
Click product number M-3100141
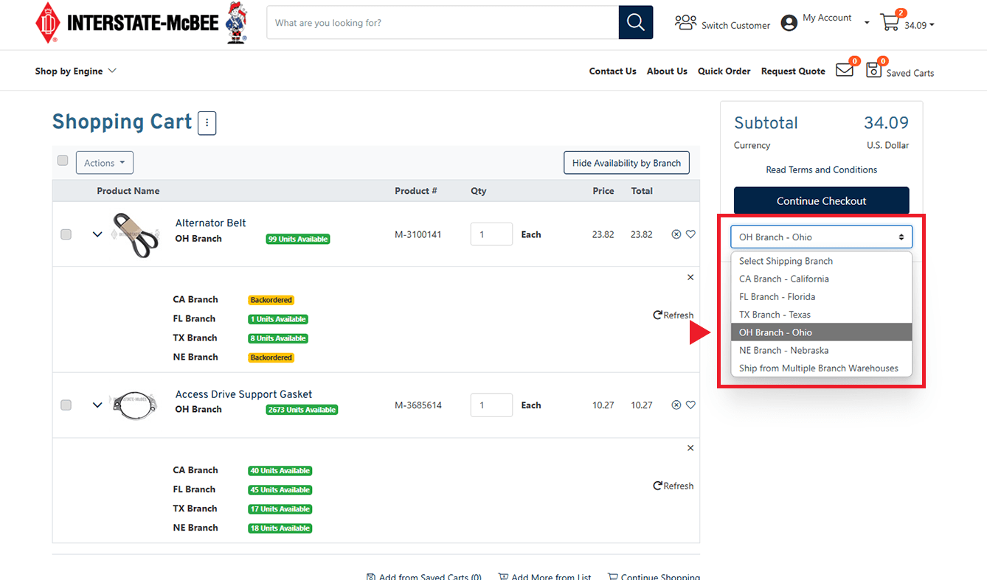click(418, 234)
